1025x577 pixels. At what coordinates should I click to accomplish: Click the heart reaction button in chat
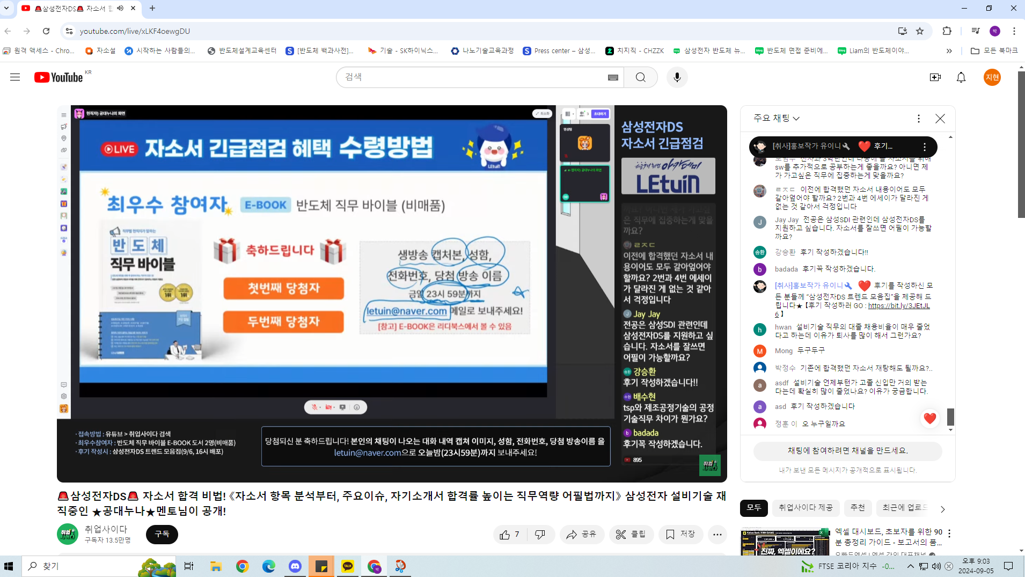click(x=930, y=418)
